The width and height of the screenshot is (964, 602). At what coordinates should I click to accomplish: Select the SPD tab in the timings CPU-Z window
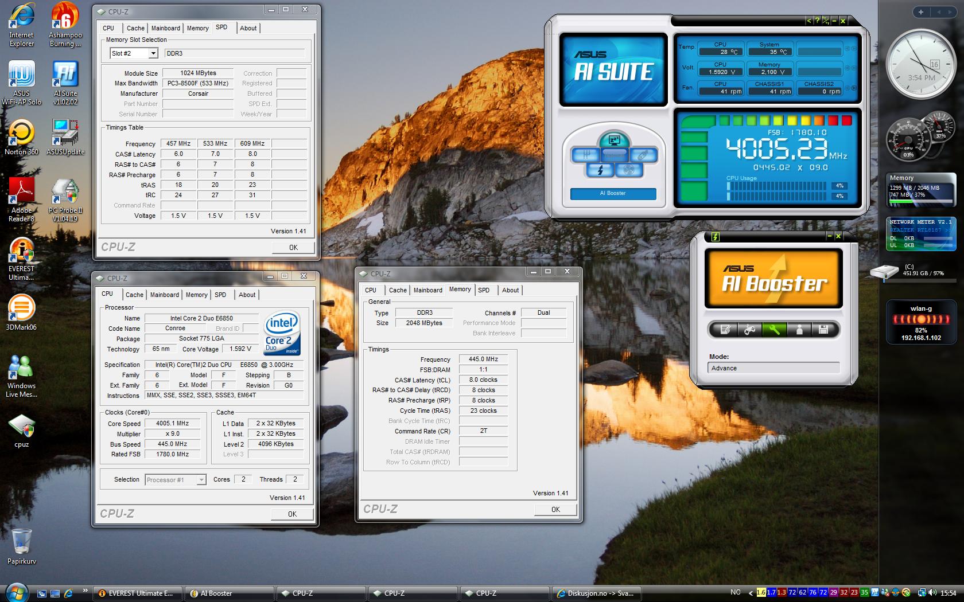click(484, 290)
